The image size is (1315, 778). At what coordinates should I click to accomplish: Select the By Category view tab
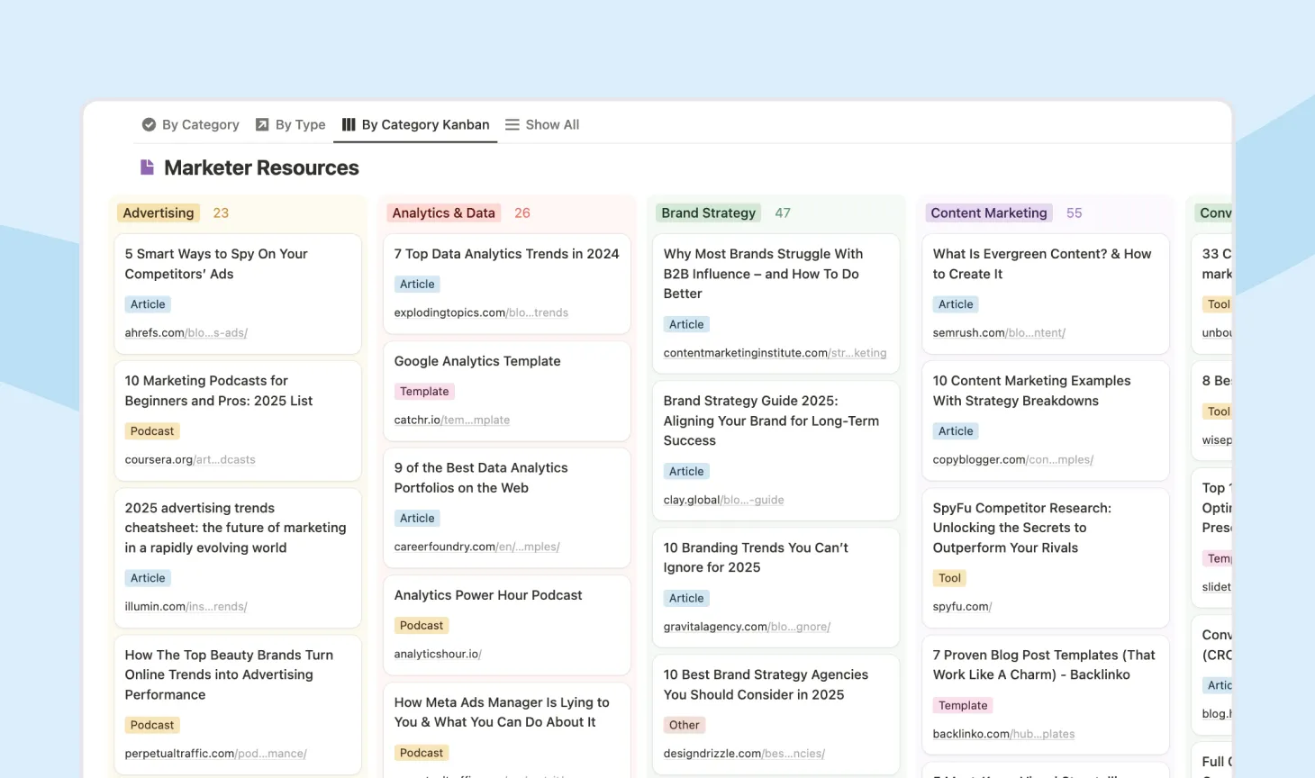click(199, 124)
